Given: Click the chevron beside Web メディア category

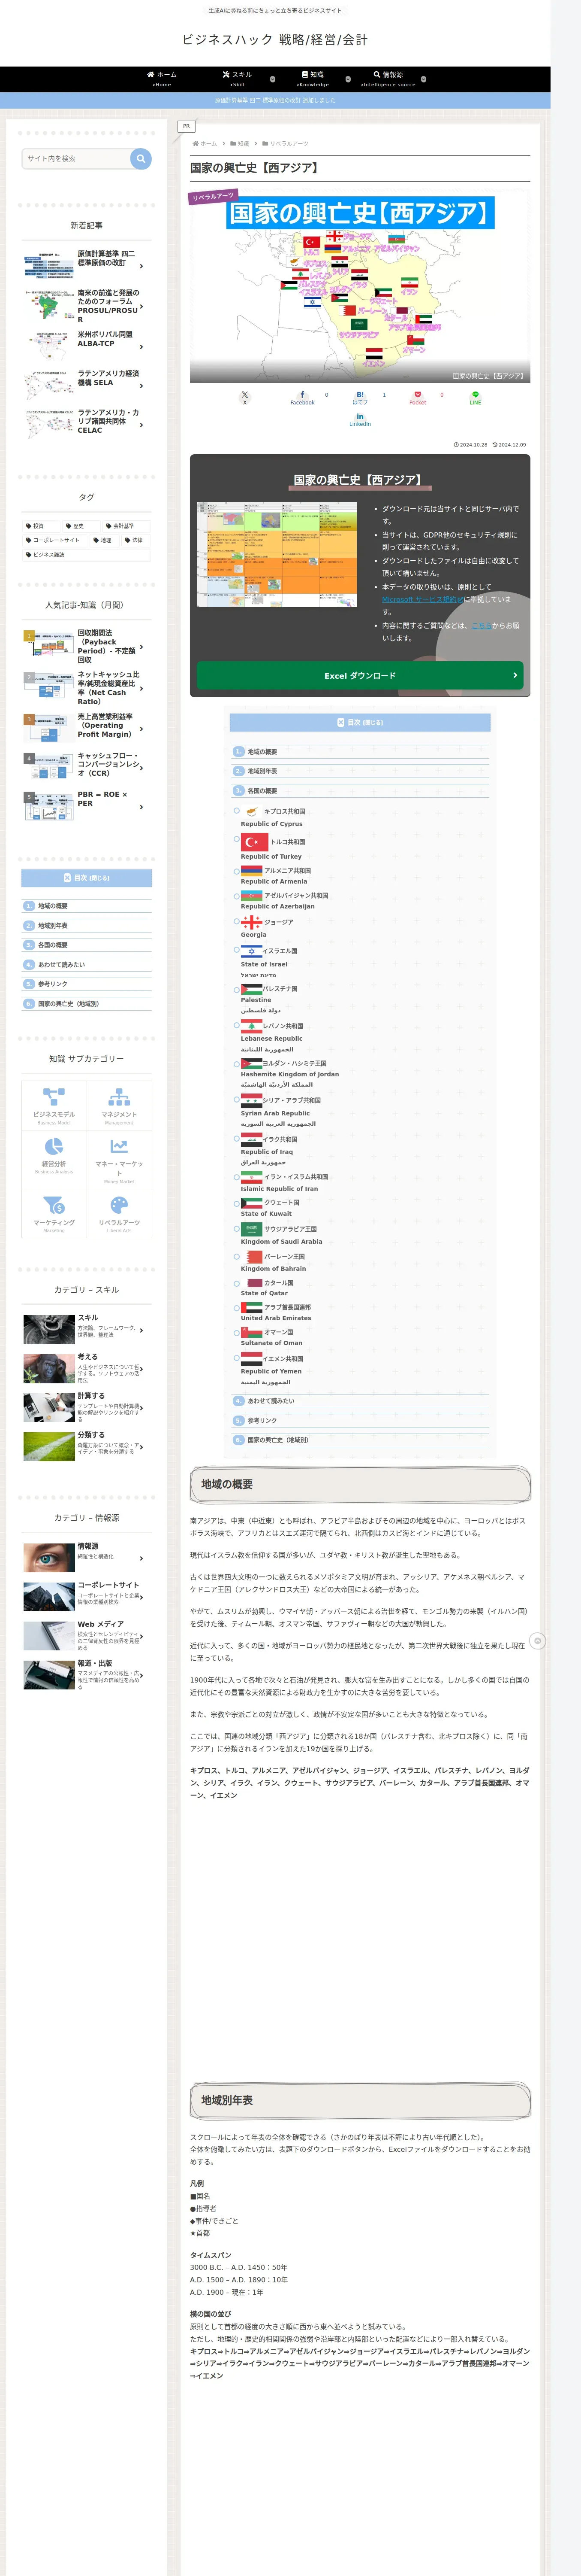Looking at the screenshot, I should 142,1636.
